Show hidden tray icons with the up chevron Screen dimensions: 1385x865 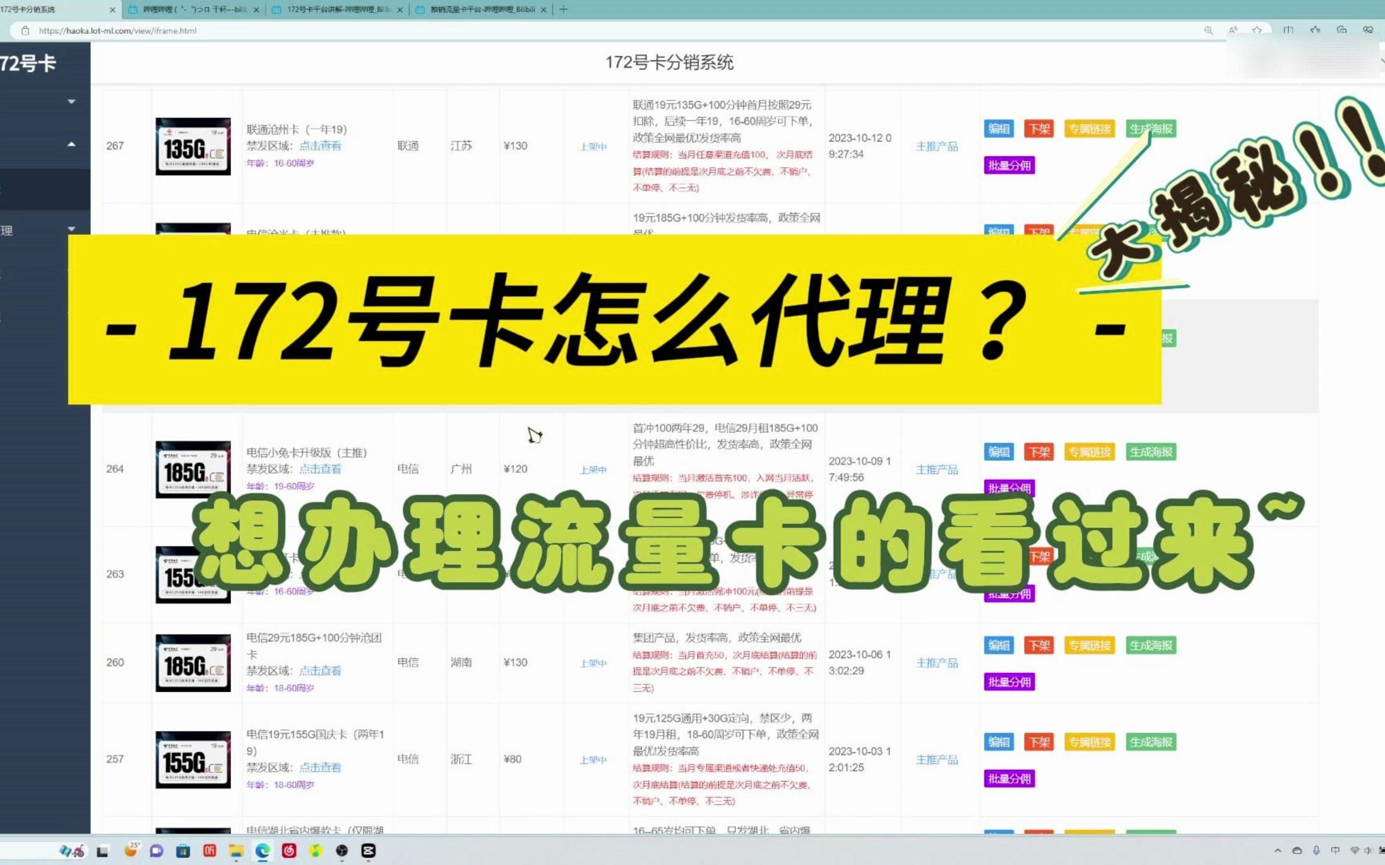1277,851
